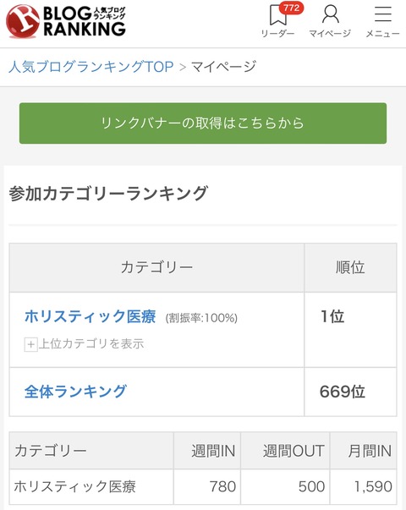Click the リーダー label under bookmark
Image resolution: width=406 pixels, height=510 pixels.
click(x=277, y=34)
